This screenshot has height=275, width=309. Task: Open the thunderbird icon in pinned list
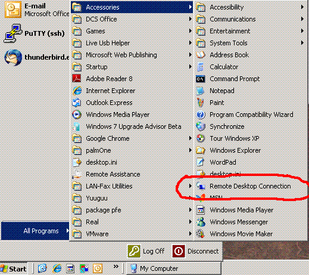(13, 57)
